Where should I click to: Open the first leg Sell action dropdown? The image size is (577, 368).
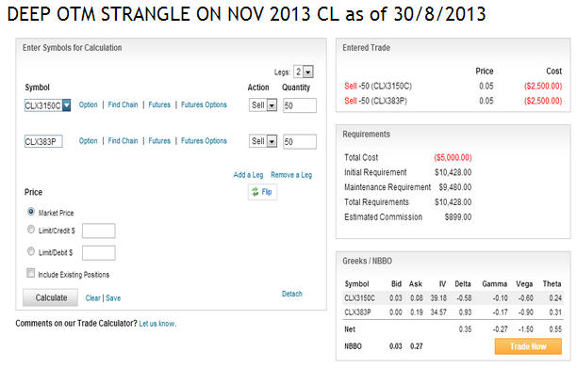[x=272, y=105]
